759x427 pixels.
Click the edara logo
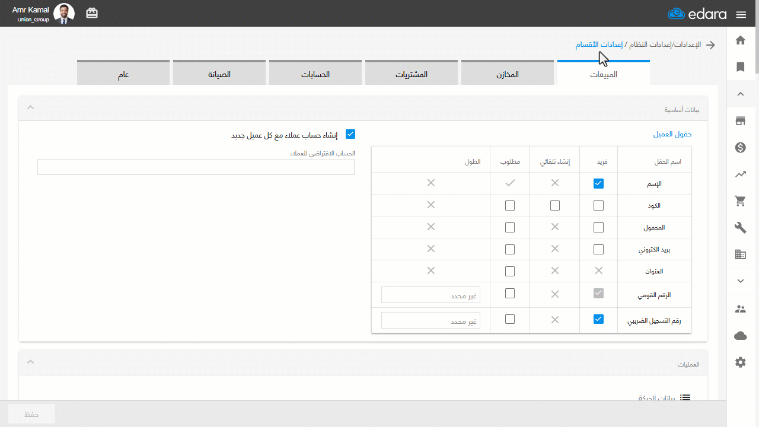697,14
